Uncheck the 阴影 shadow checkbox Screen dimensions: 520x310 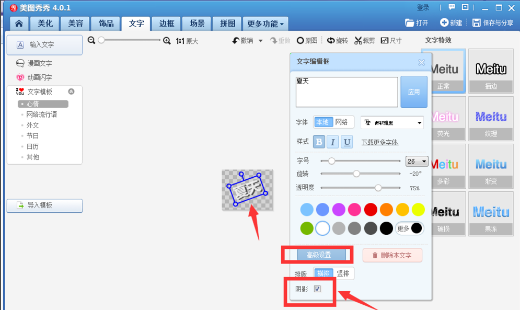(318, 288)
